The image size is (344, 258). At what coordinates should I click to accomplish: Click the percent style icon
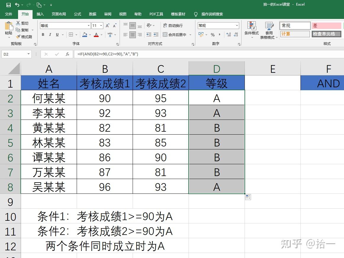[x=213, y=35]
